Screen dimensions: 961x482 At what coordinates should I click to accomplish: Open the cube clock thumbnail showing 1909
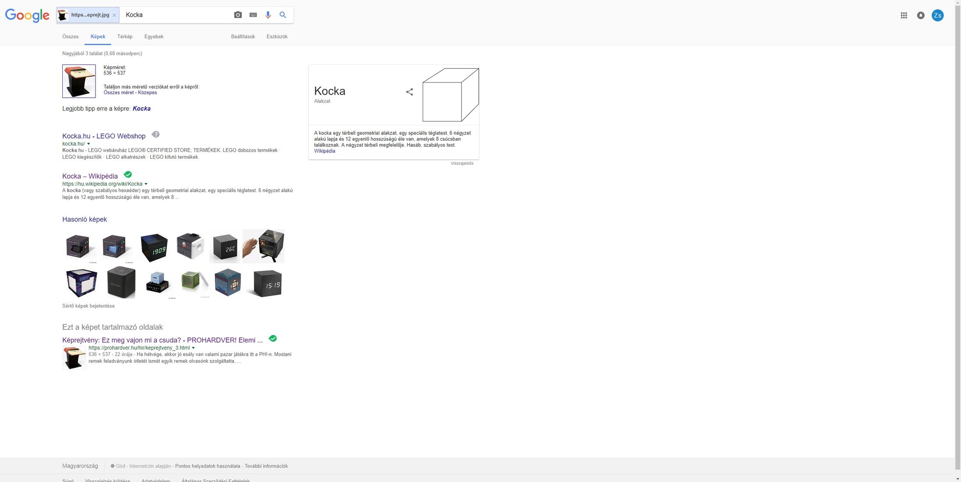pyautogui.click(x=154, y=248)
